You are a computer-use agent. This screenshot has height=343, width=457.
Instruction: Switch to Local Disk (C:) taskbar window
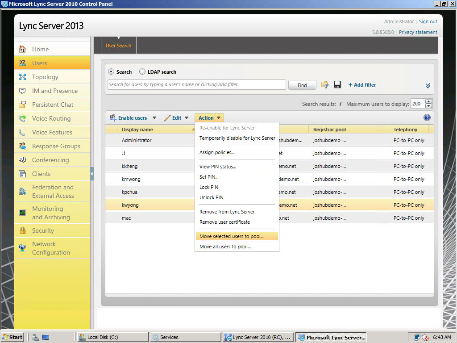point(113,337)
